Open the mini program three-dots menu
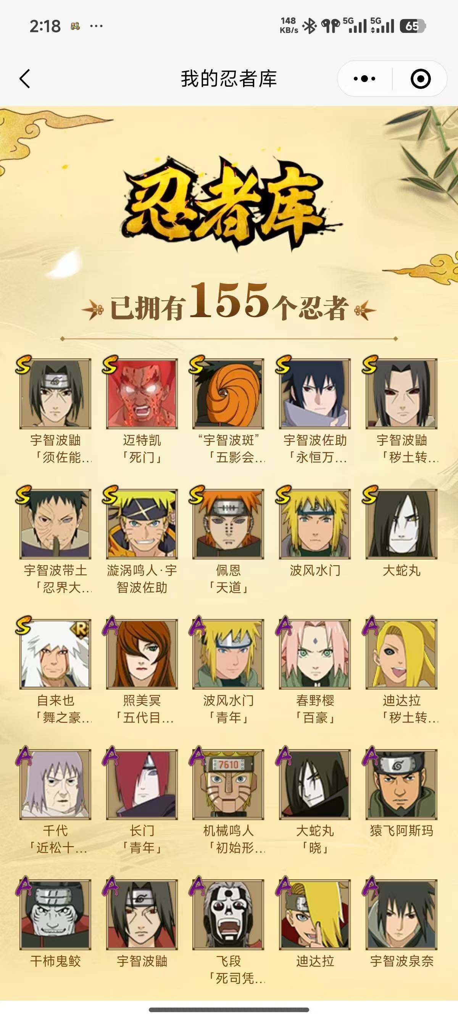This screenshot has width=458, height=1019. click(x=364, y=78)
